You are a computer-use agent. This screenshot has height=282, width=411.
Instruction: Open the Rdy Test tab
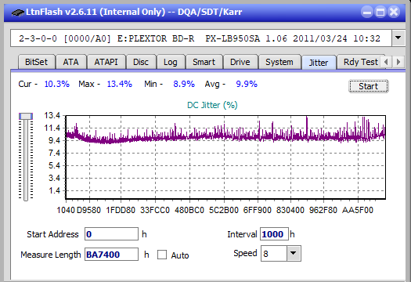coord(361,62)
